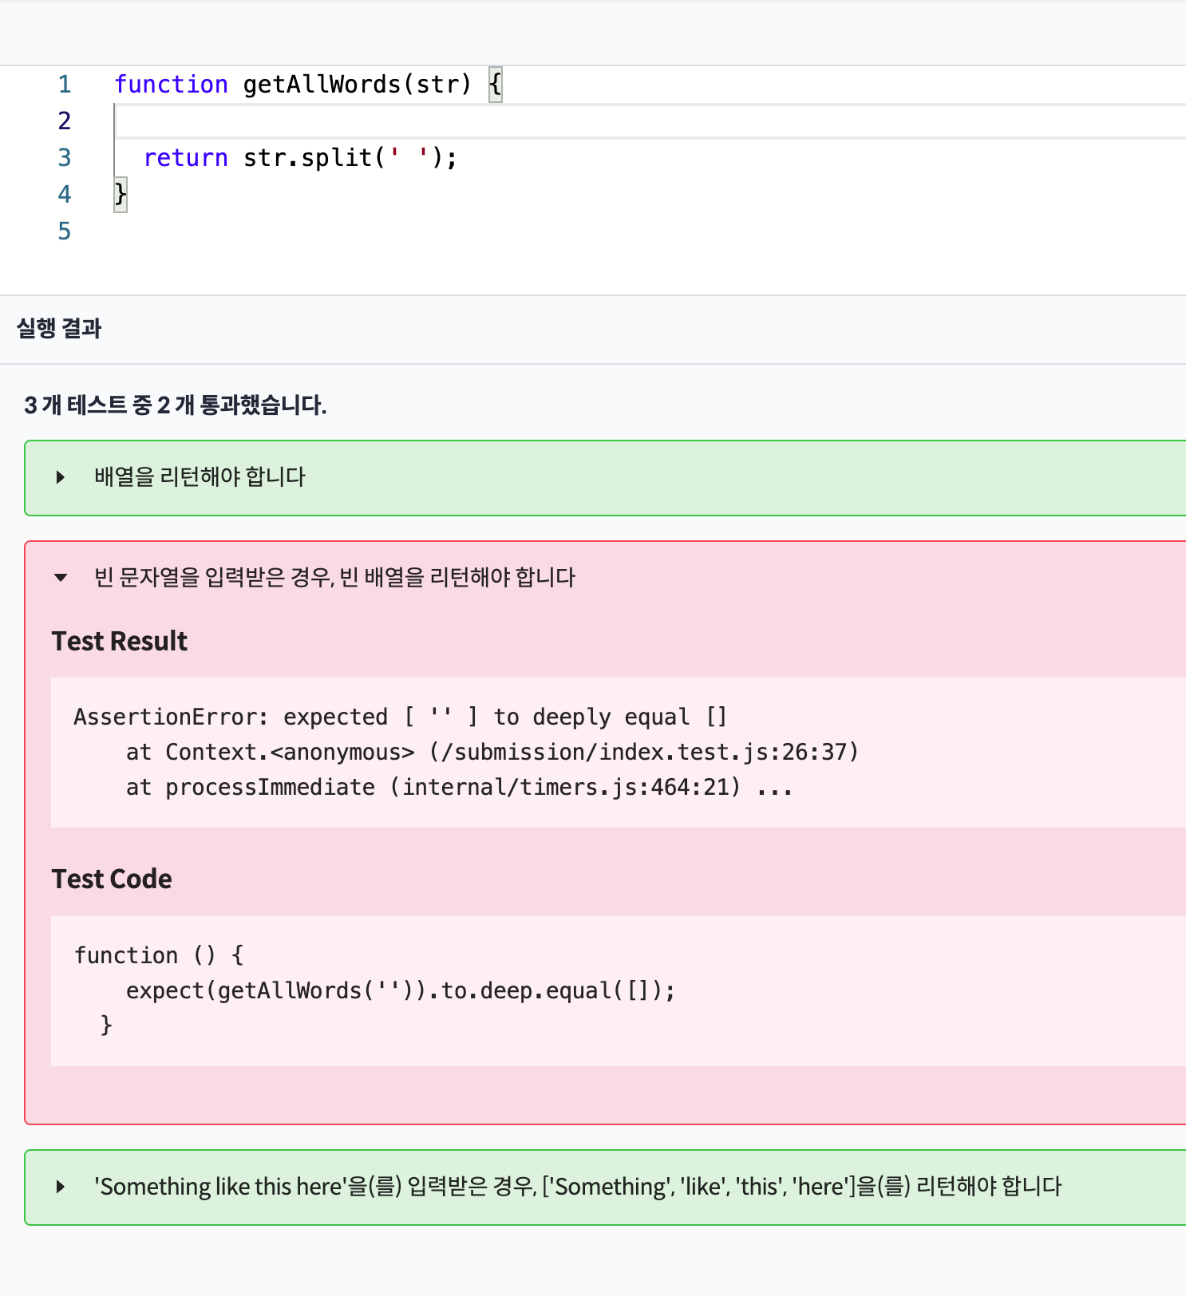Screen dimensions: 1186x1296
Task: Click 'function getAllWords(str) {' code line
Action: pos(308,85)
